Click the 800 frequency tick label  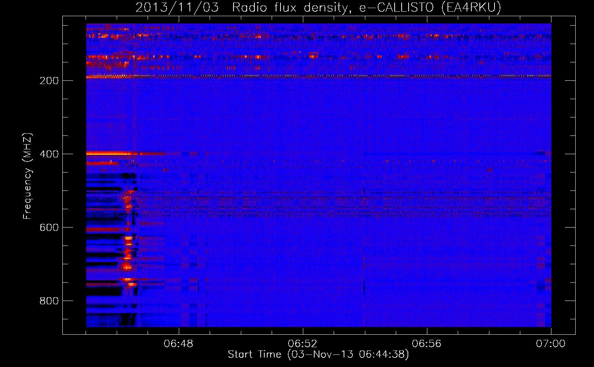[x=49, y=301]
